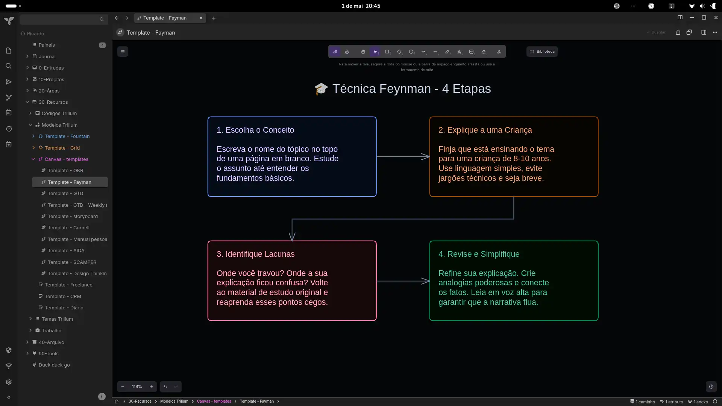Open the extra shapes tools menu

499,52
